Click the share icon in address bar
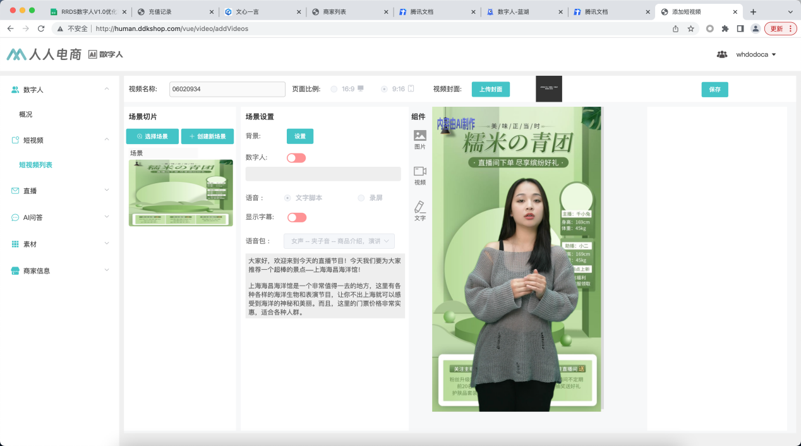Image resolution: width=801 pixels, height=446 pixels. [675, 28]
